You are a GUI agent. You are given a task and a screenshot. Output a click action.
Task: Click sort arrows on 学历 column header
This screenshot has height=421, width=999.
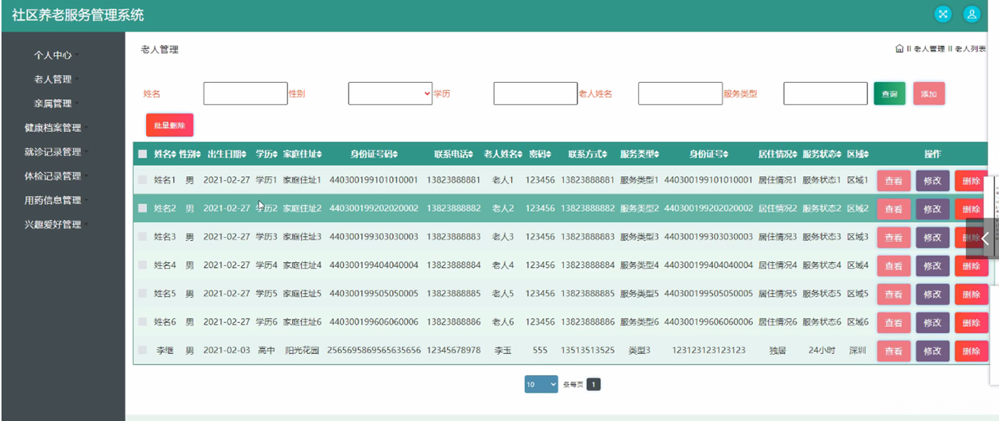point(275,154)
